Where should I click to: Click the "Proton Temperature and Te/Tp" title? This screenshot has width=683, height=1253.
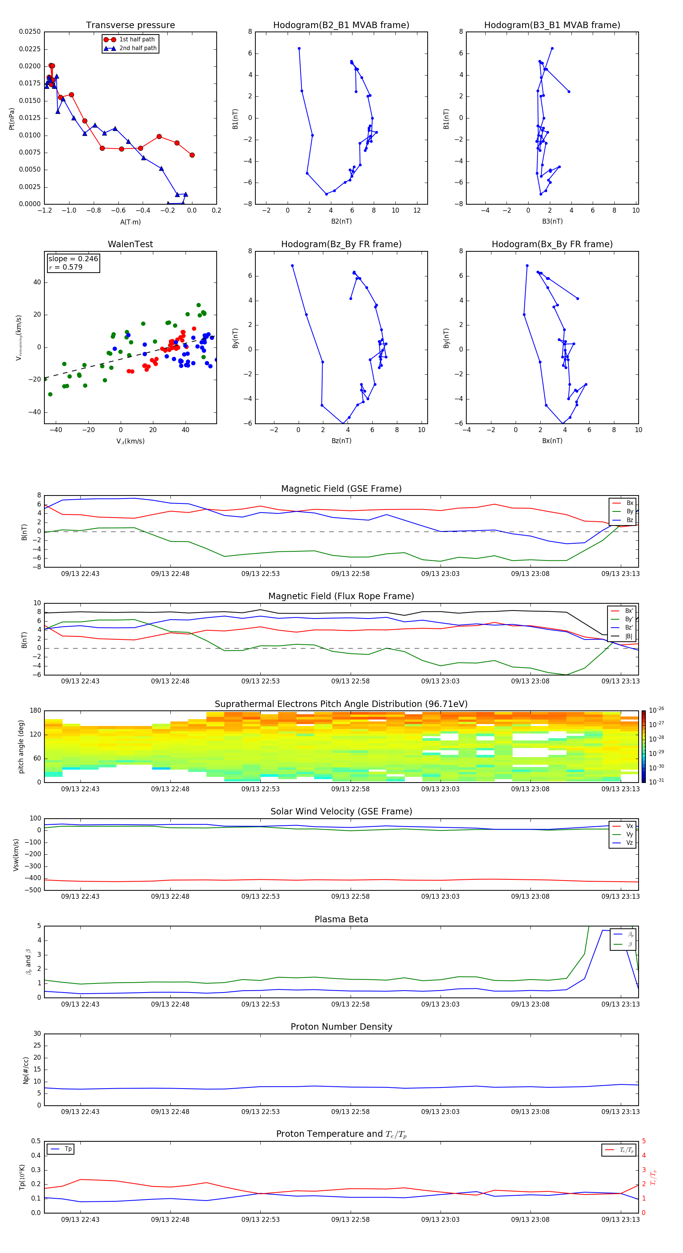(x=341, y=1134)
